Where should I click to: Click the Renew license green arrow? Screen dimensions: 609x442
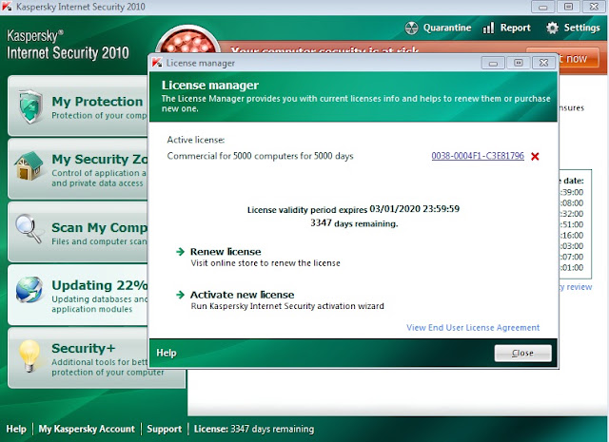pos(180,252)
